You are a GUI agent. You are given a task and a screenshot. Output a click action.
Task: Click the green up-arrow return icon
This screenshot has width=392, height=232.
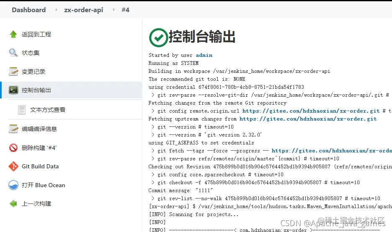(x=13, y=34)
